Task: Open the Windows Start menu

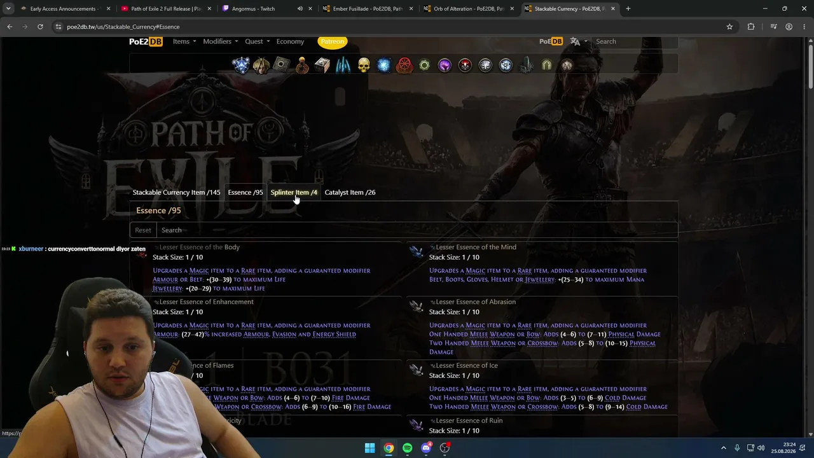Action: pyautogui.click(x=369, y=448)
